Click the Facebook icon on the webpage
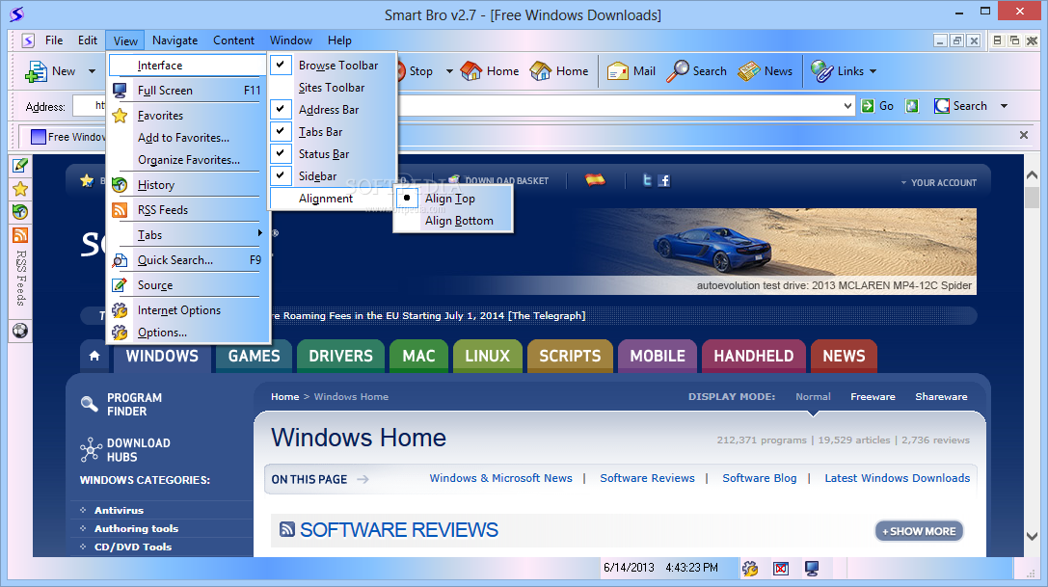 [x=663, y=180]
